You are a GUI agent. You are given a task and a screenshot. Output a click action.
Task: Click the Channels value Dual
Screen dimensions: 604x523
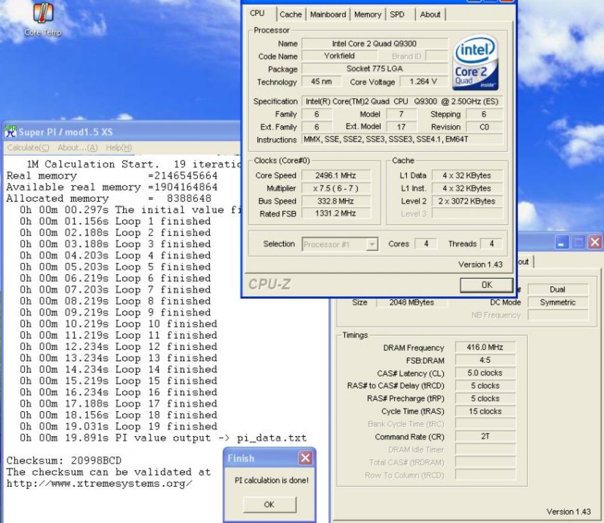pos(558,290)
